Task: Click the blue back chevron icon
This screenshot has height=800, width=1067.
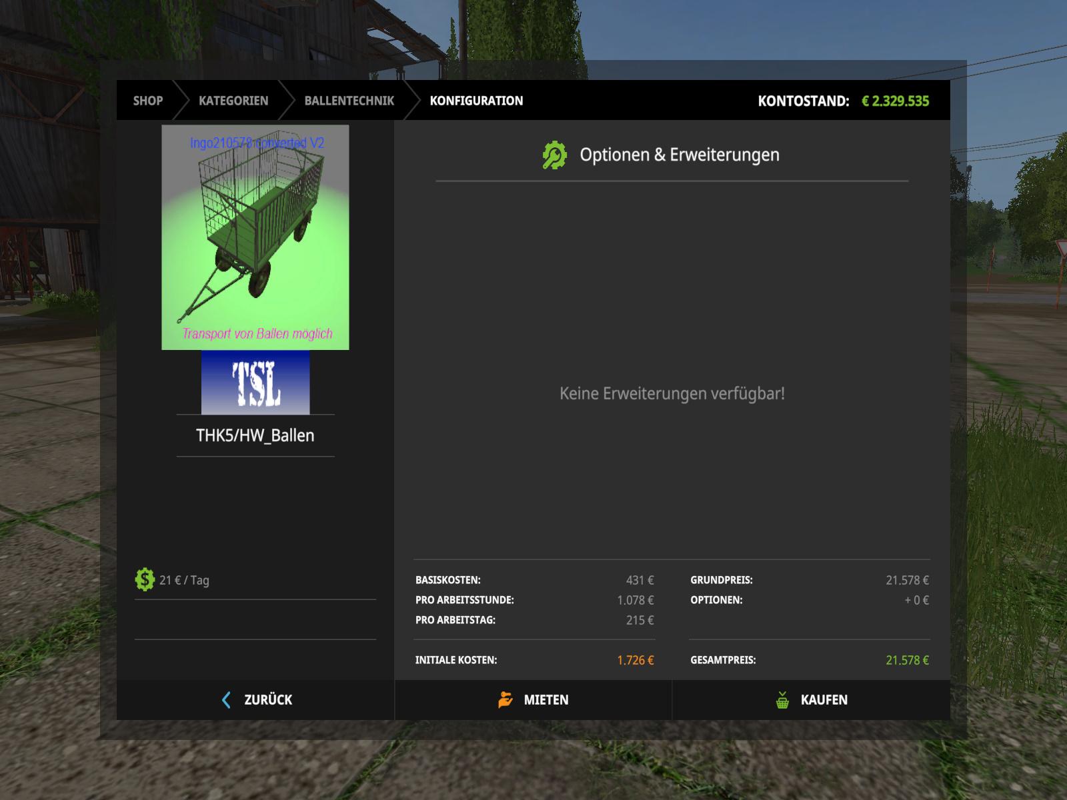Action: tap(226, 700)
